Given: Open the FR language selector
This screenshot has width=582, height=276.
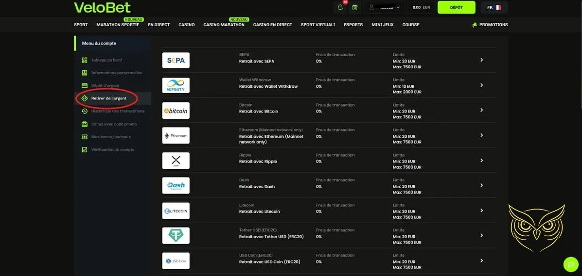Looking at the screenshot, I should click(x=494, y=7).
